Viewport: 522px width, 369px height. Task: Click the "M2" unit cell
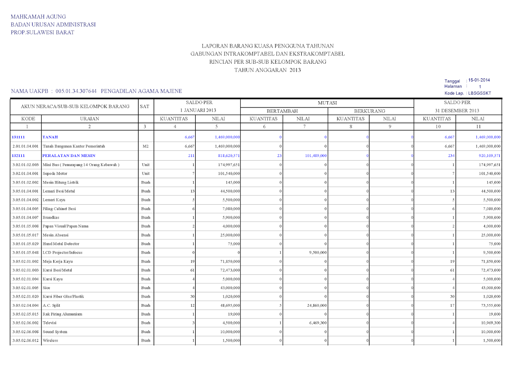coord(146,146)
